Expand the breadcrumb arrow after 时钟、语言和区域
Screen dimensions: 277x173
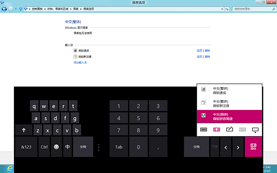pyautogui.click(x=71, y=9)
